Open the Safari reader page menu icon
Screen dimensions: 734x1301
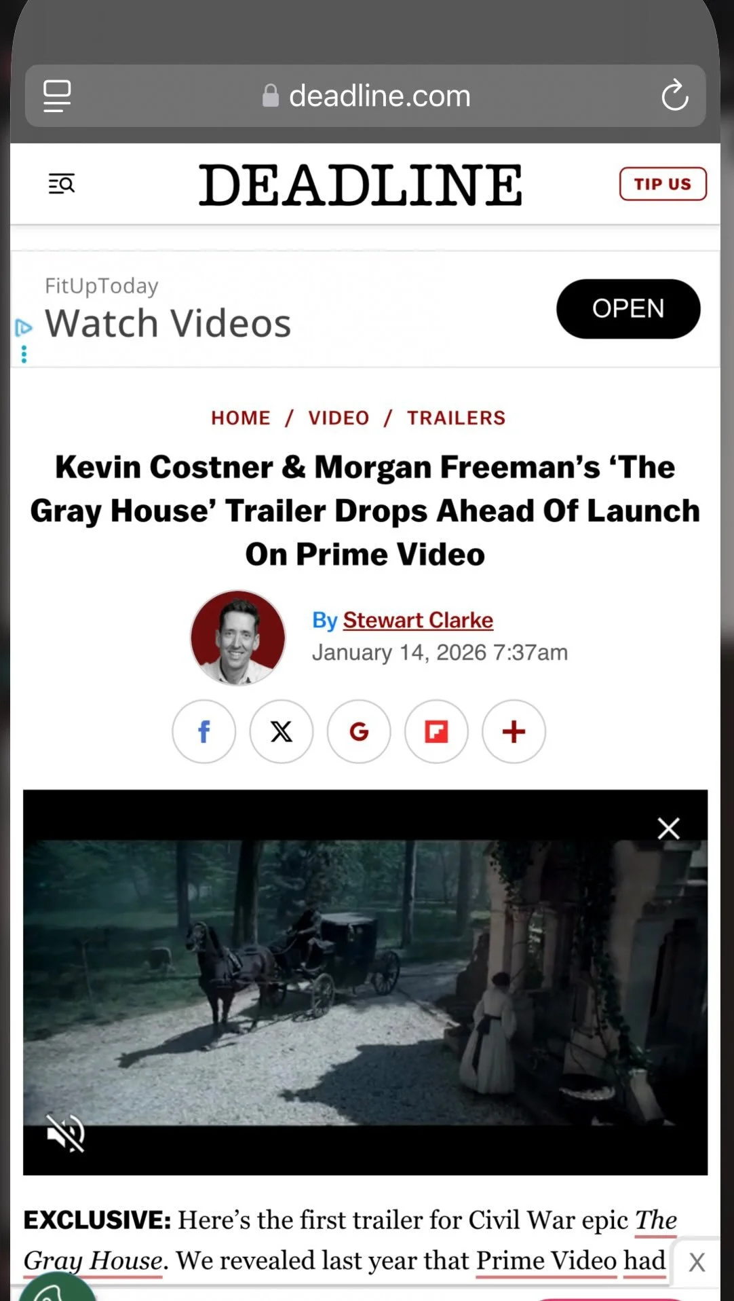[x=57, y=96]
